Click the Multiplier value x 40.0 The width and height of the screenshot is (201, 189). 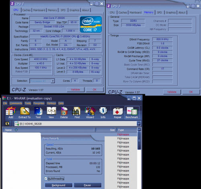pyautogui.click(x=41, y=63)
